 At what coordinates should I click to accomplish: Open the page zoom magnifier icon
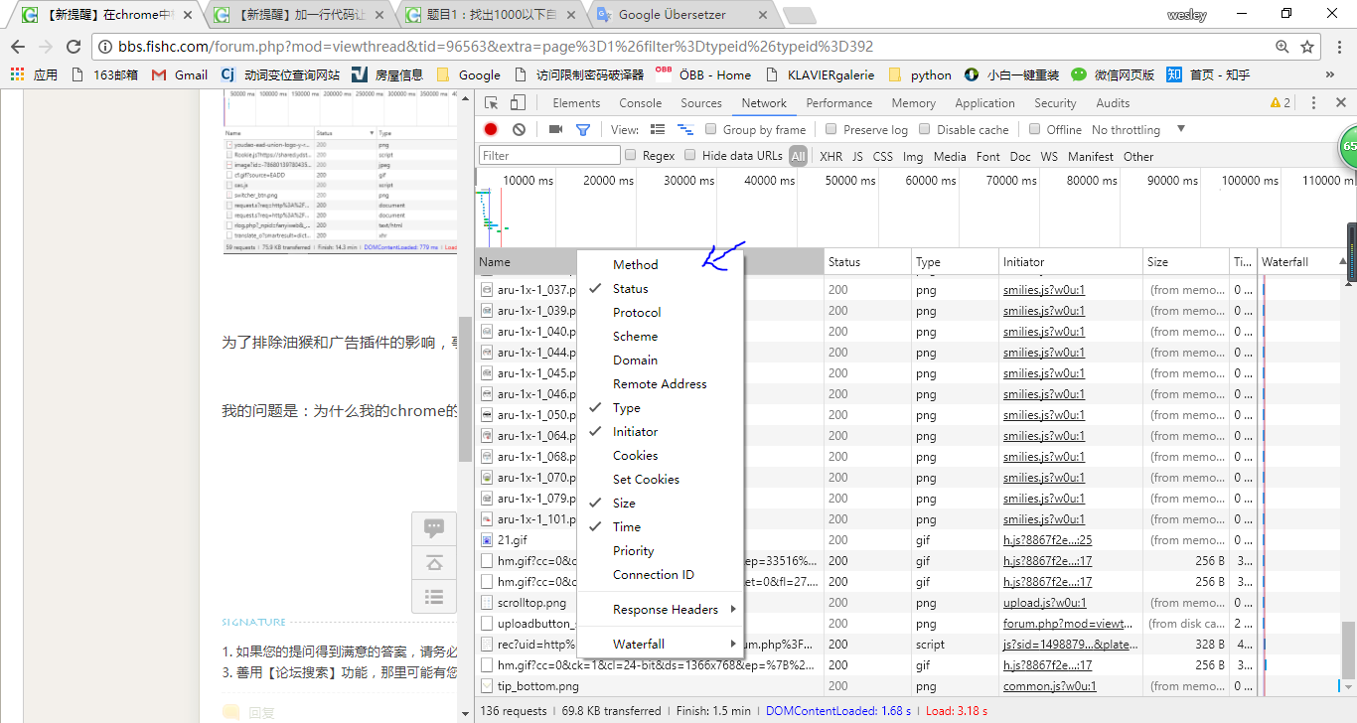click(x=1282, y=47)
